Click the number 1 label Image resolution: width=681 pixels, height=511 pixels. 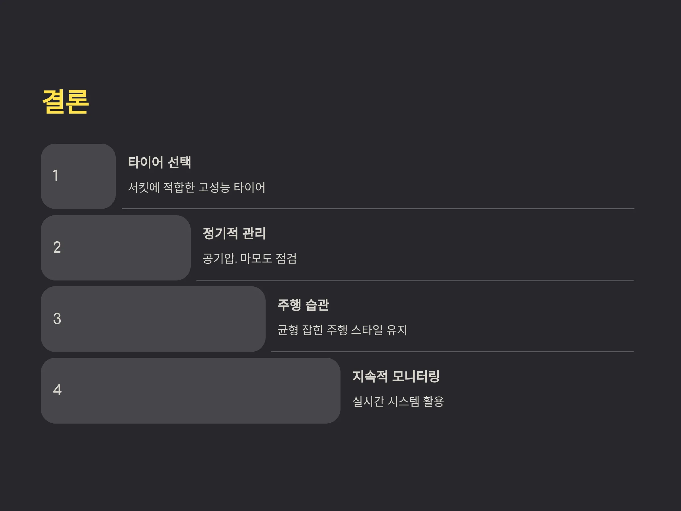[x=56, y=175]
